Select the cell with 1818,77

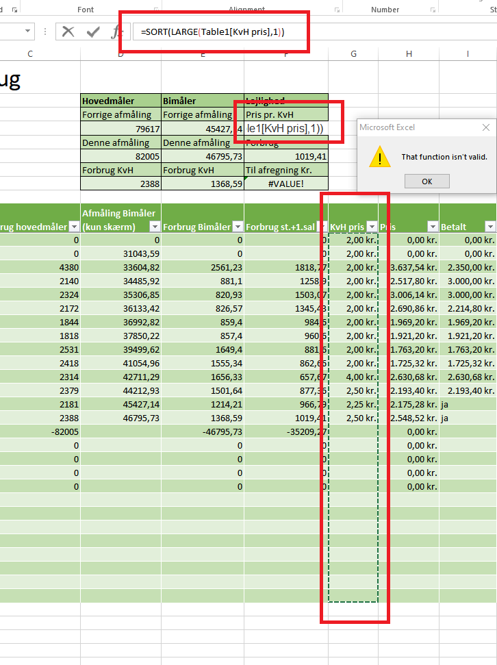286,267
